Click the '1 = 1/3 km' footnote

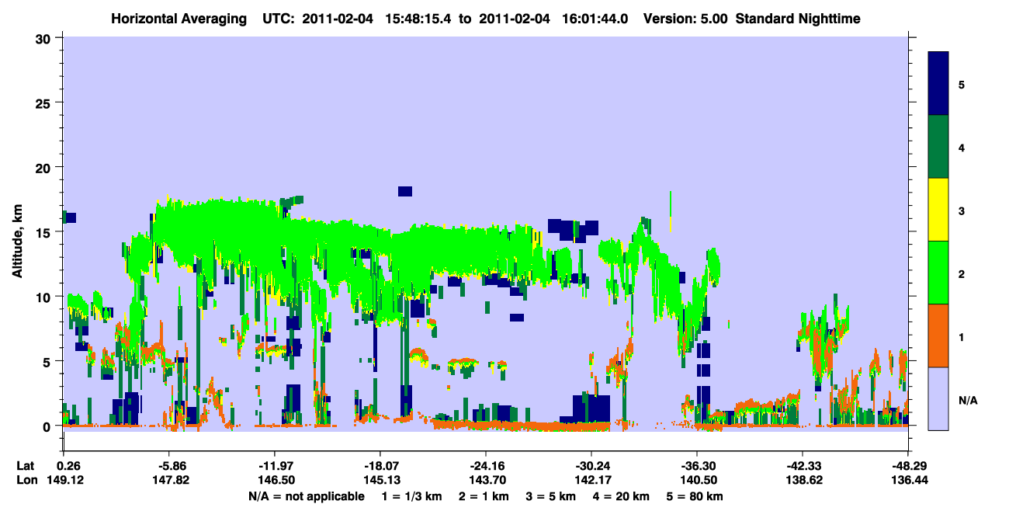[x=411, y=496]
